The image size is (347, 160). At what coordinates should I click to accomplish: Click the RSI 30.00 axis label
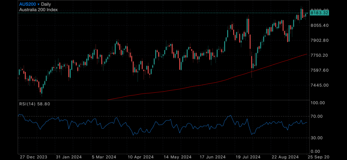pyautogui.click(x=317, y=138)
